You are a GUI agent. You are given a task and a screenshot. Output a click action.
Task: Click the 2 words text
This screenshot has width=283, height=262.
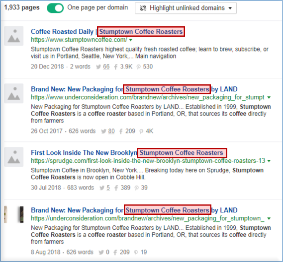(80, 66)
